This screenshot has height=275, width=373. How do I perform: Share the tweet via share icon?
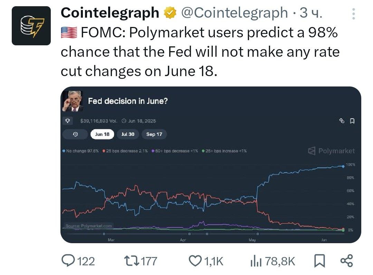347,261
